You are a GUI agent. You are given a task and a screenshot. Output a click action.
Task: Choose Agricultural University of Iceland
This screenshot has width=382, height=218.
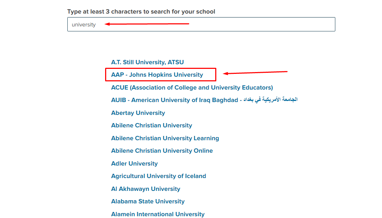click(159, 176)
